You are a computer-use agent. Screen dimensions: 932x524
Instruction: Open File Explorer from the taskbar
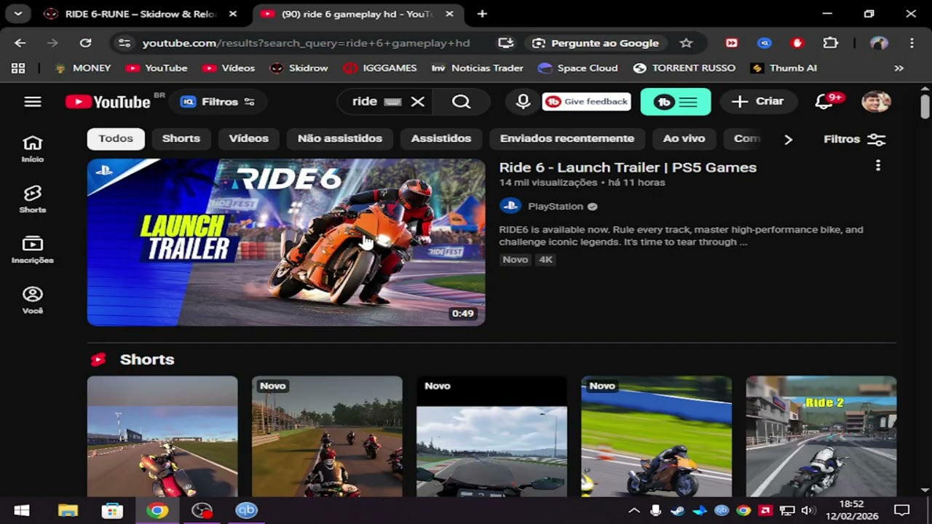[x=68, y=510]
